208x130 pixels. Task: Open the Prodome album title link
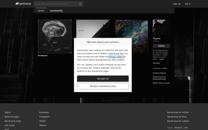pyautogui.click(x=43, y=55)
